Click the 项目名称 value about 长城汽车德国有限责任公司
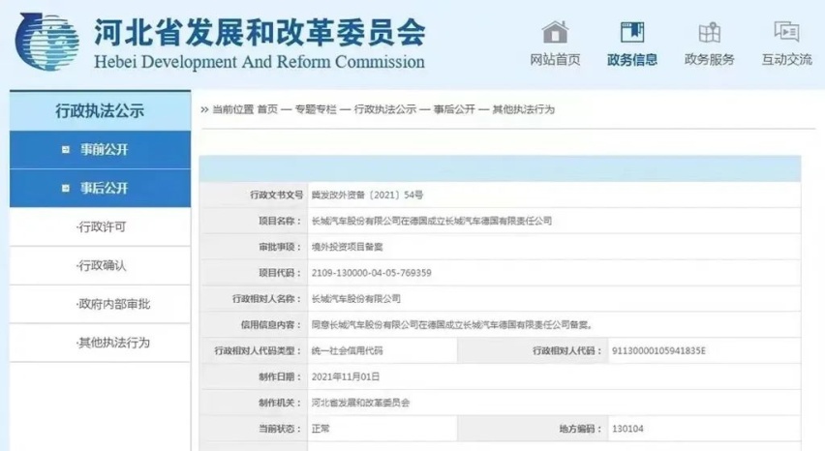 [432, 221]
